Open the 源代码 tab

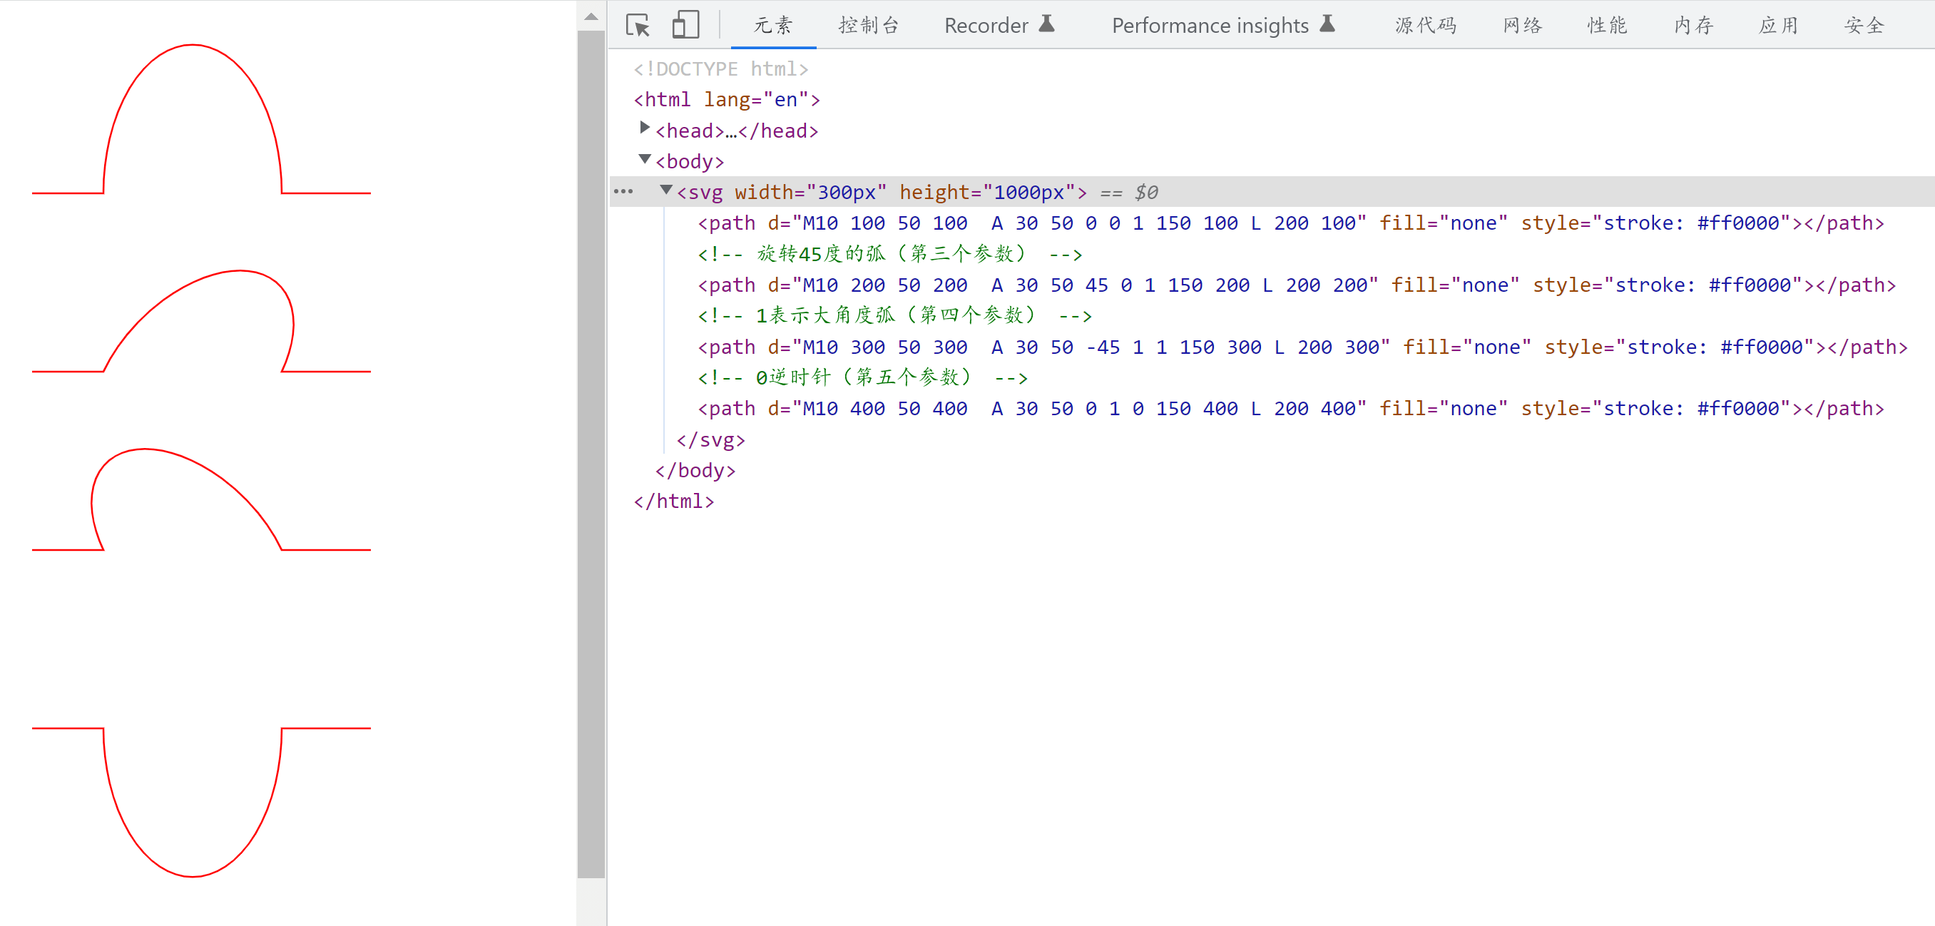(x=1425, y=26)
